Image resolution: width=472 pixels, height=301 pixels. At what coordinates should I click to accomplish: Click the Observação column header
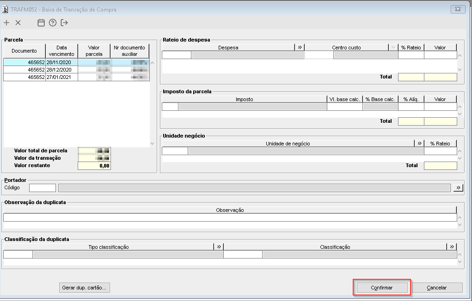click(x=230, y=210)
